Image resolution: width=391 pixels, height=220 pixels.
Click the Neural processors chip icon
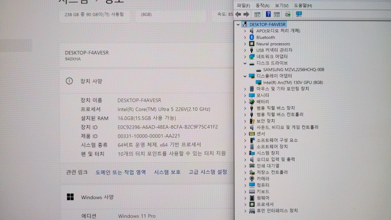(251, 44)
